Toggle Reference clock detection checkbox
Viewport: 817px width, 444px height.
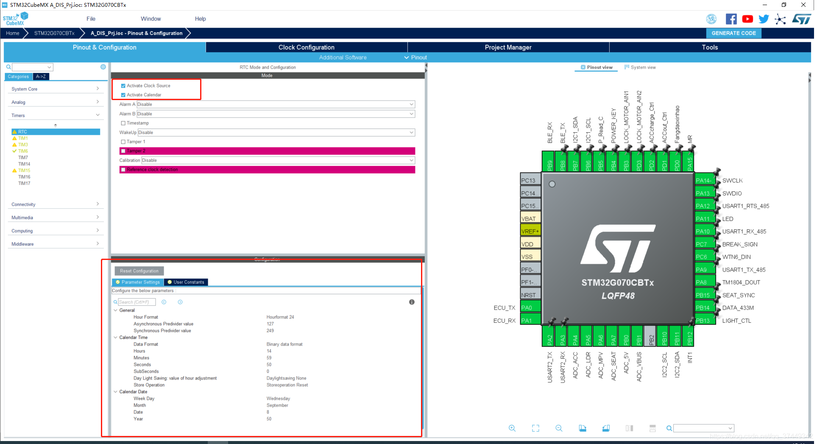(x=123, y=170)
